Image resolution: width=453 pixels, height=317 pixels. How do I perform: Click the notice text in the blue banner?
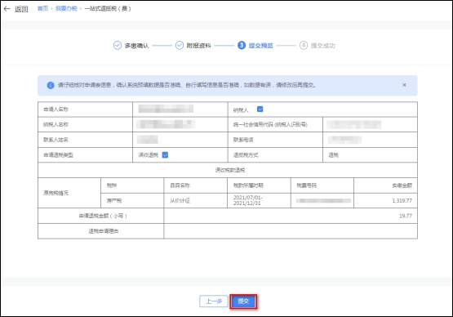187,85
